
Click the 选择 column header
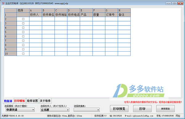pyautogui.click(x=23, y=10)
